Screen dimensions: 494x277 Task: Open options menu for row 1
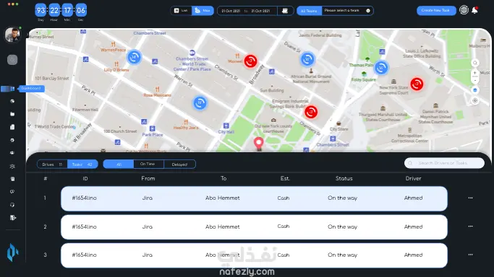[x=470, y=198]
